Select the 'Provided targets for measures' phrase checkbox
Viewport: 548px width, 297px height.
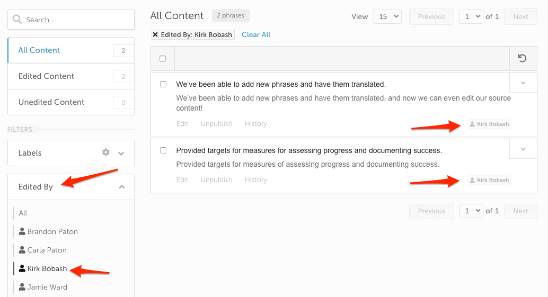click(163, 150)
